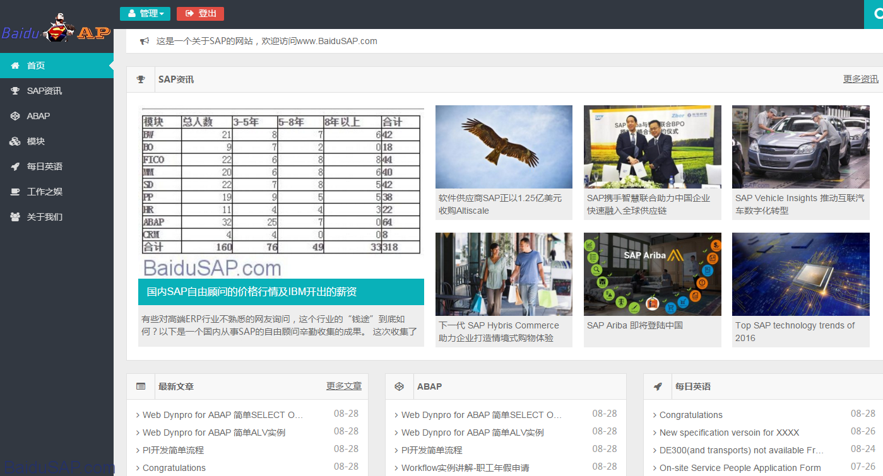Click the 登出 logout button
The image size is (883, 476).
point(200,13)
